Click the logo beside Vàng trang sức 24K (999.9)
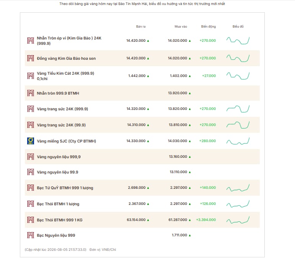Image resolution: width=295 pixels, height=270 pixels. click(31, 109)
